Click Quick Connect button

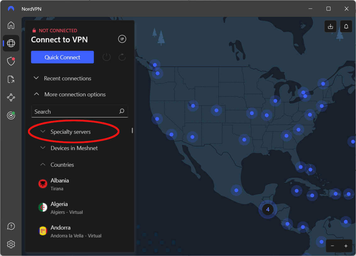point(63,57)
